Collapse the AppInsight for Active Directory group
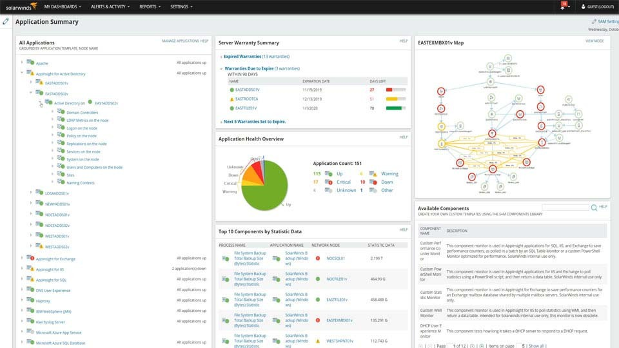The height and width of the screenshot is (348, 619). point(22,73)
